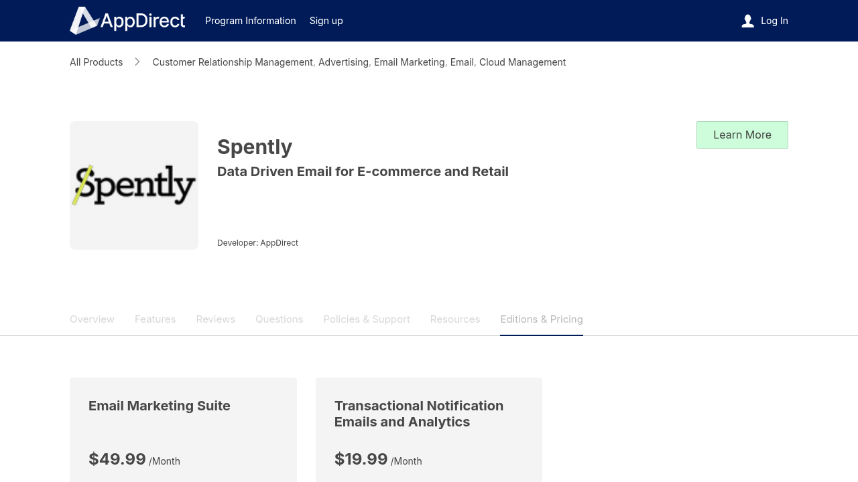Click the Learn More button
This screenshot has height=482, width=858.
click(742, 135)
